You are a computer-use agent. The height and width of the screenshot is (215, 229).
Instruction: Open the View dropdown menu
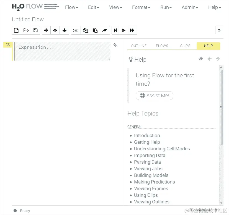[x=115, y=7]
